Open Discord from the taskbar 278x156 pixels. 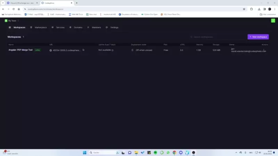tap(181, 153)
